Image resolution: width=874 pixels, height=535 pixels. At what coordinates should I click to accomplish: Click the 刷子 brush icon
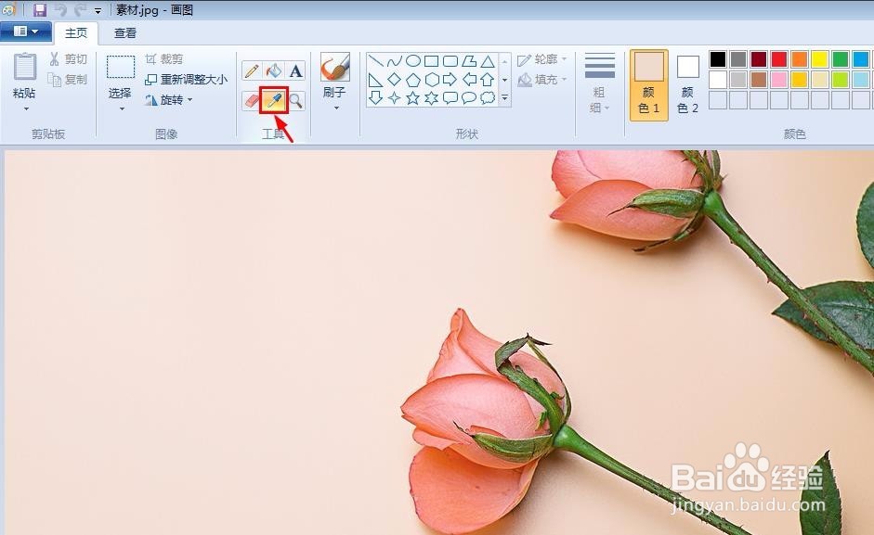point(335,68)
